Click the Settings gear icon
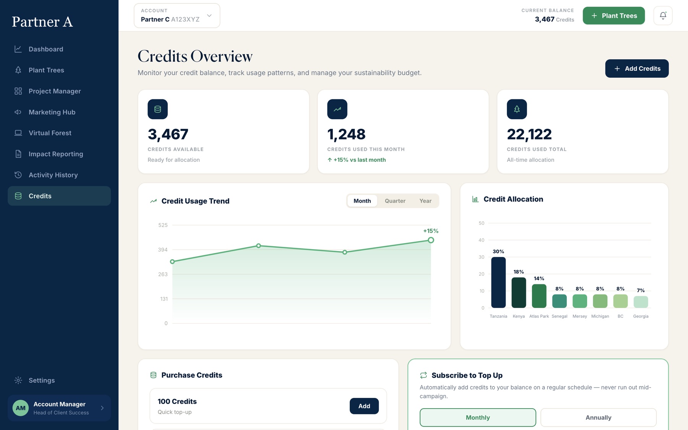The width and height of the screenshot is (688, 430). pos(18,380)
